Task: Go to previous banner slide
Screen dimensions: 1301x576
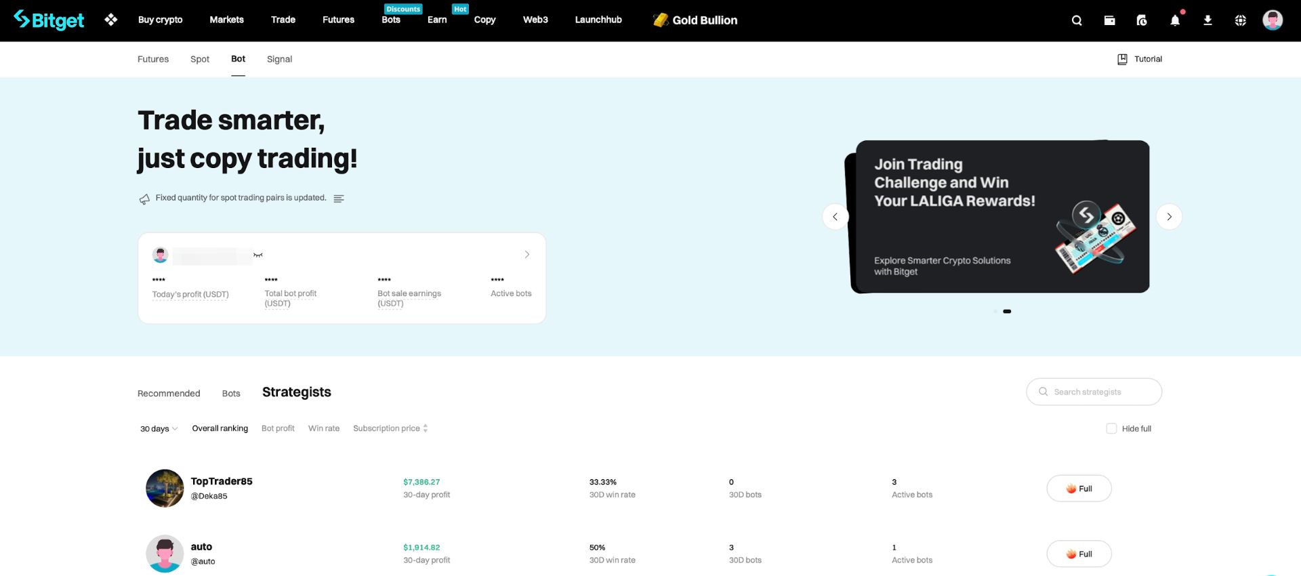Action: click(835, 217)
